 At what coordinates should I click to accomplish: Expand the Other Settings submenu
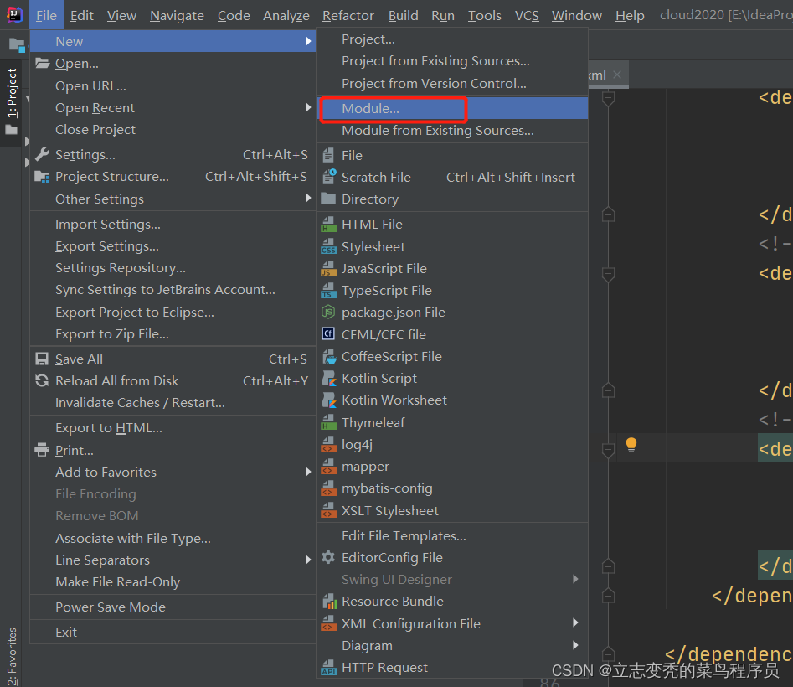308,199
